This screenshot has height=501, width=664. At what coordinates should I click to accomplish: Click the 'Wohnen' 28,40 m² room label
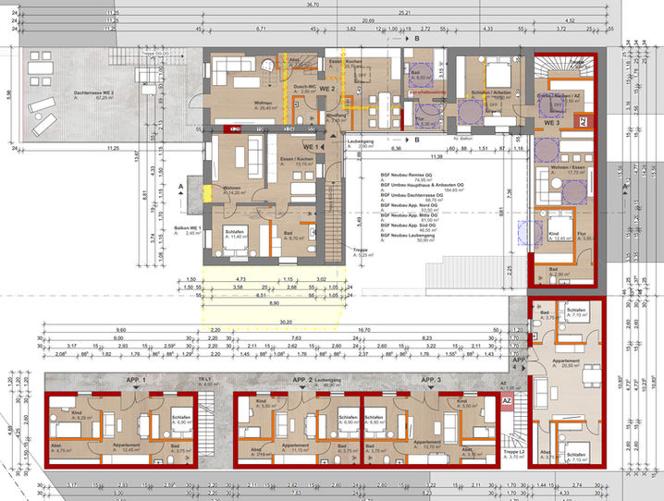coord(263,103)
